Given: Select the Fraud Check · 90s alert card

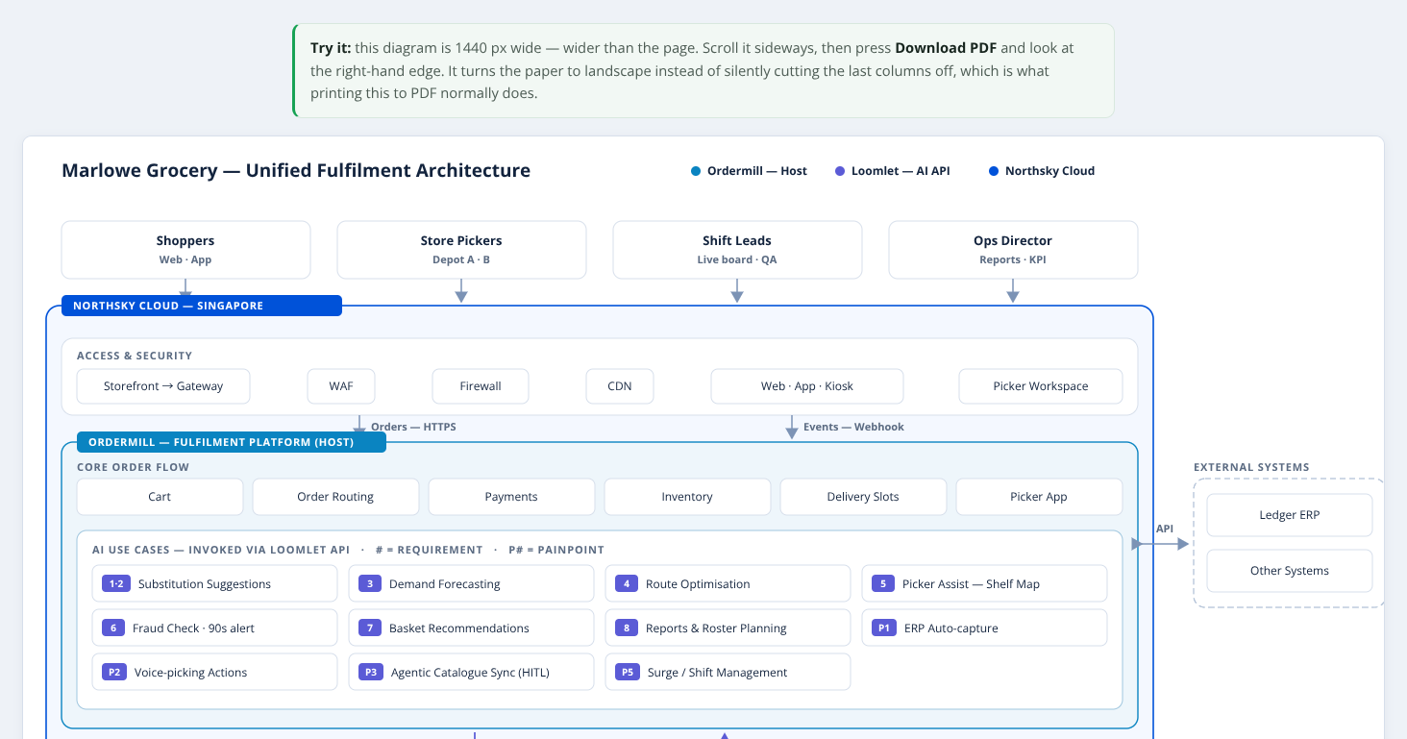Looking at the screenshot, I should (x=215, y=628).
